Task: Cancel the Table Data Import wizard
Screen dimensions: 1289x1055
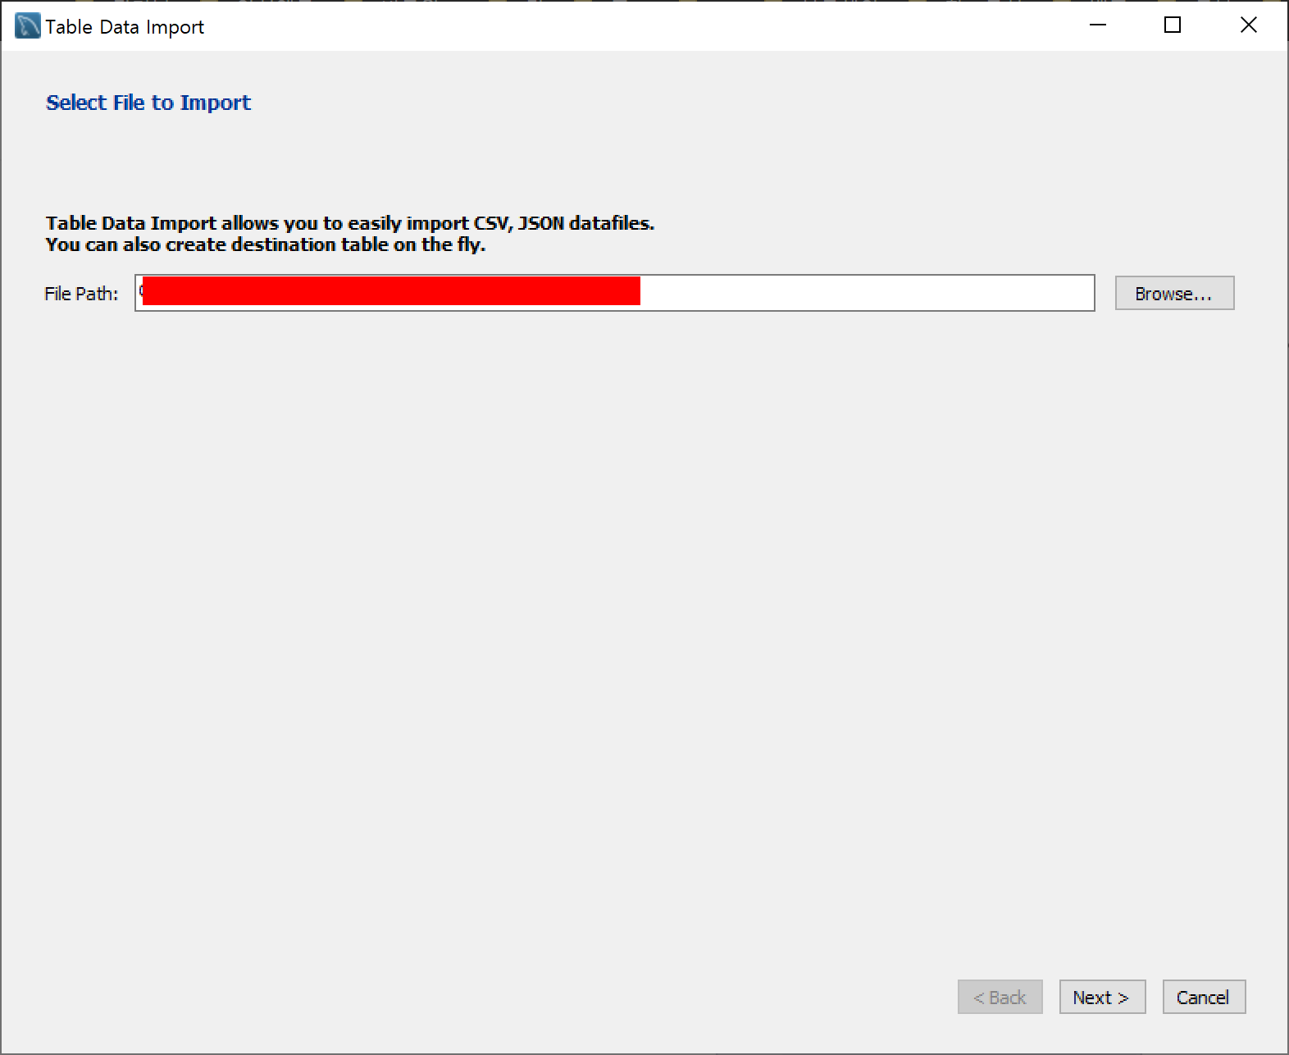Action: pyautogui.click(x=1203, y=997)
